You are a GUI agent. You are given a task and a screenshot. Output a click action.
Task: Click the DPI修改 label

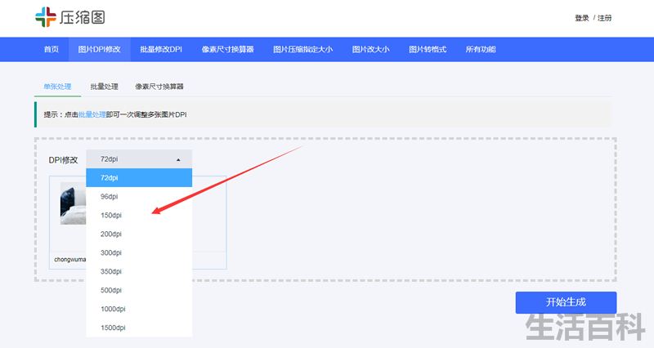click(x=64, y=160)
